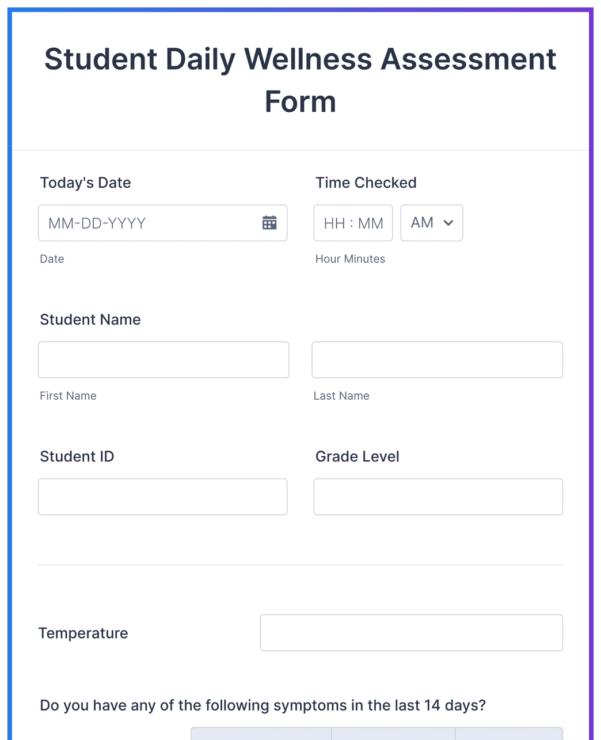Click the Student ID input field

pos(162,496)
